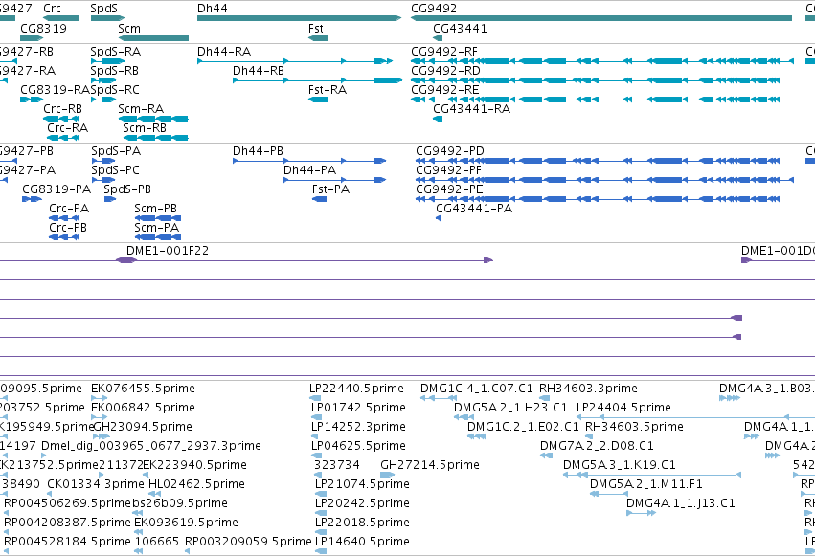Select the SpdS-PC protein label
This screenshot has width=815, height=556.
(115, 170)
